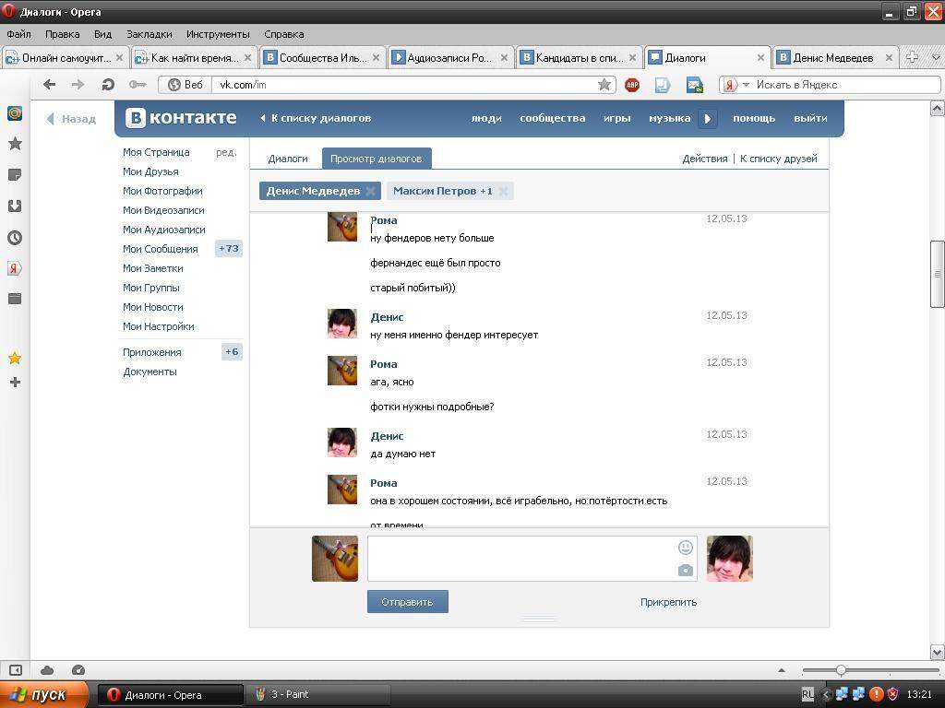945x708 pixels.
Task: Select the Диалоги tab in messages
Action: tap(288, 159)
